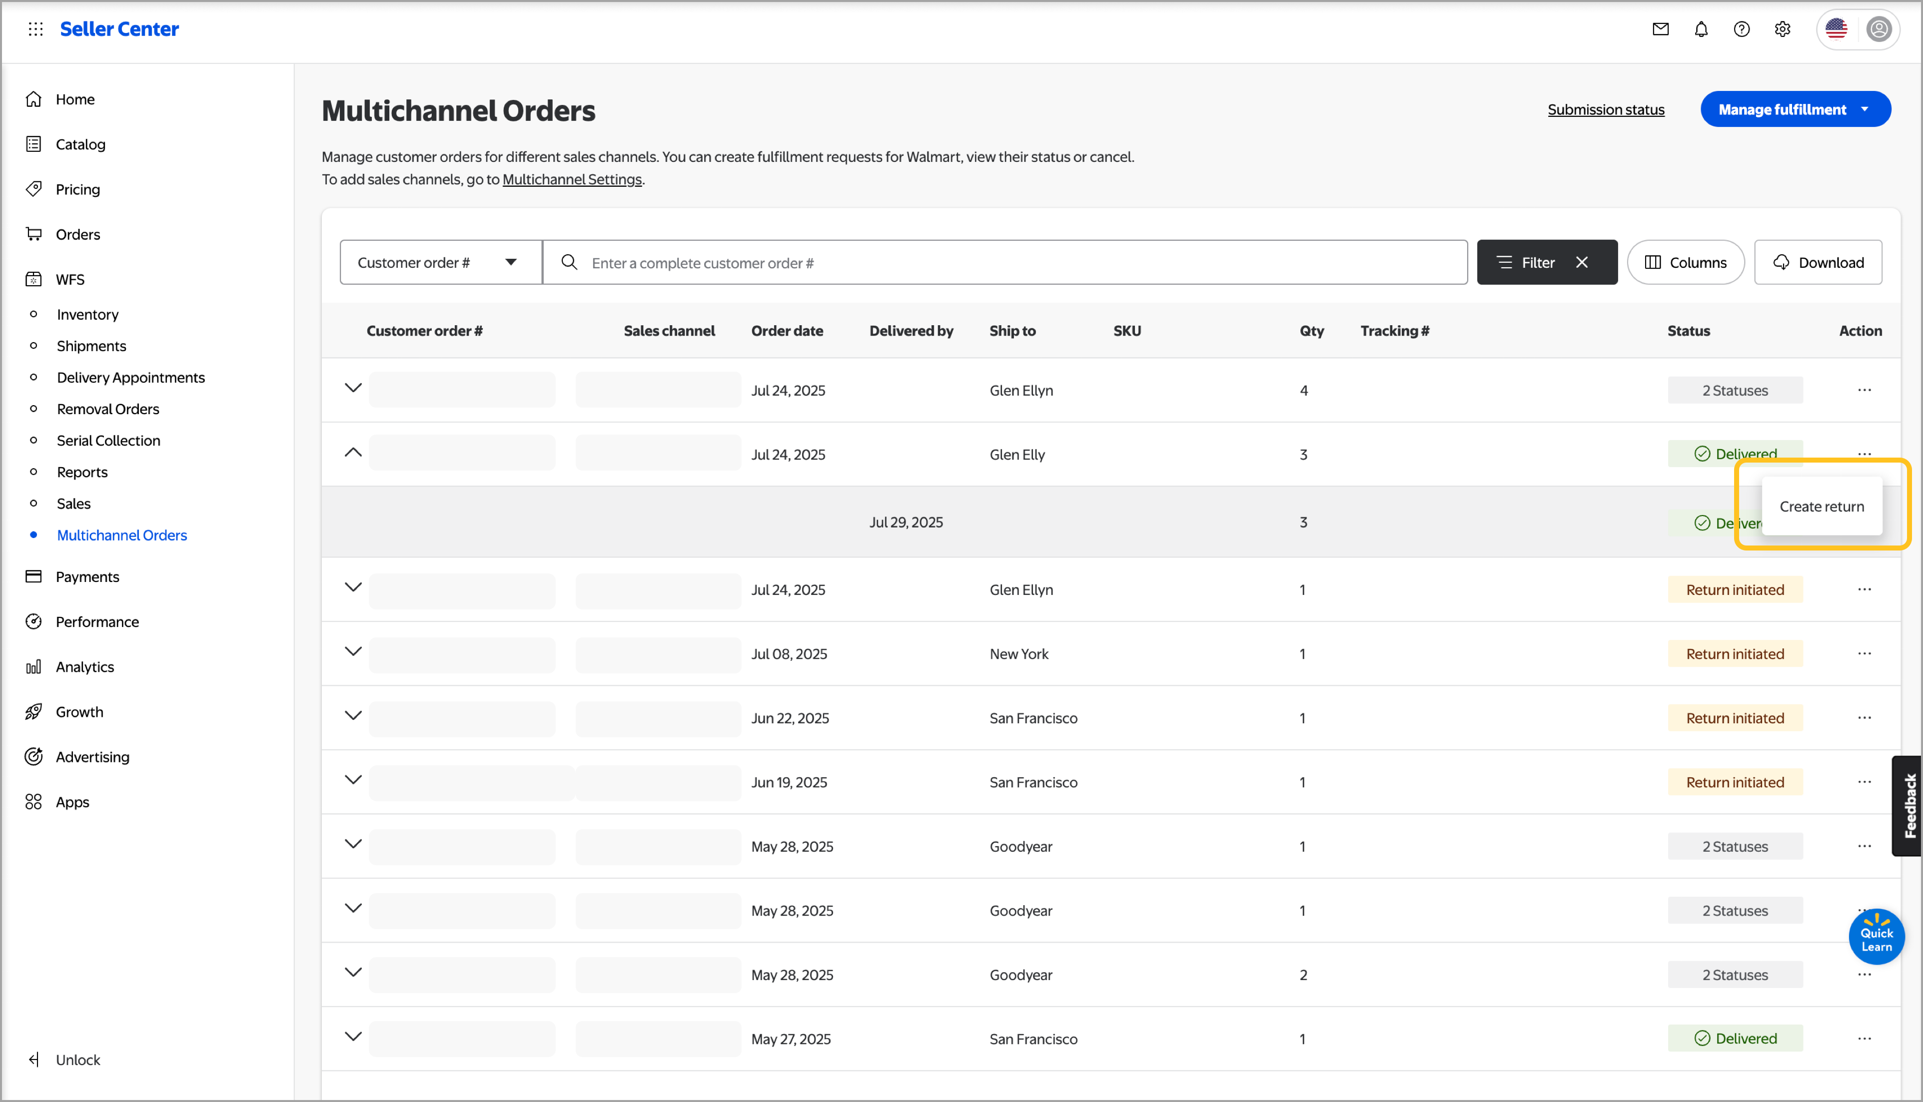1923x1102 pixels.
Task: Open the Columns chooser button
Action: (1685, 262)
